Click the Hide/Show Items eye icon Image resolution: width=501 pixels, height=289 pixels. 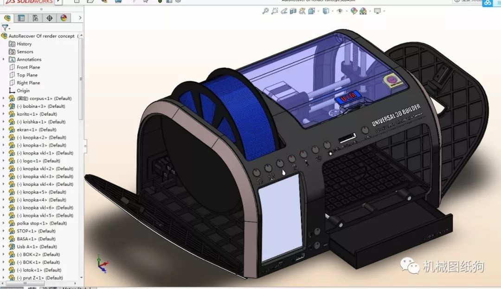click(340, 11)
